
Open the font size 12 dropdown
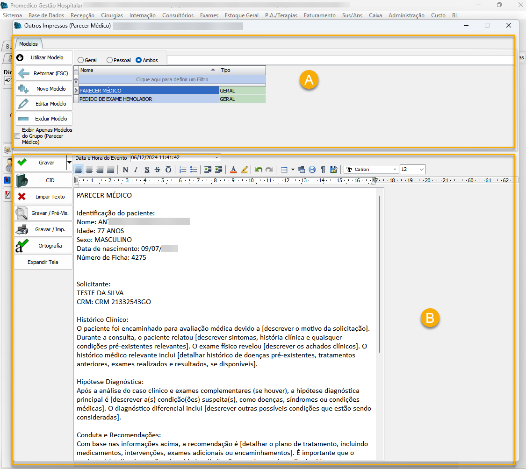point(422,170)
